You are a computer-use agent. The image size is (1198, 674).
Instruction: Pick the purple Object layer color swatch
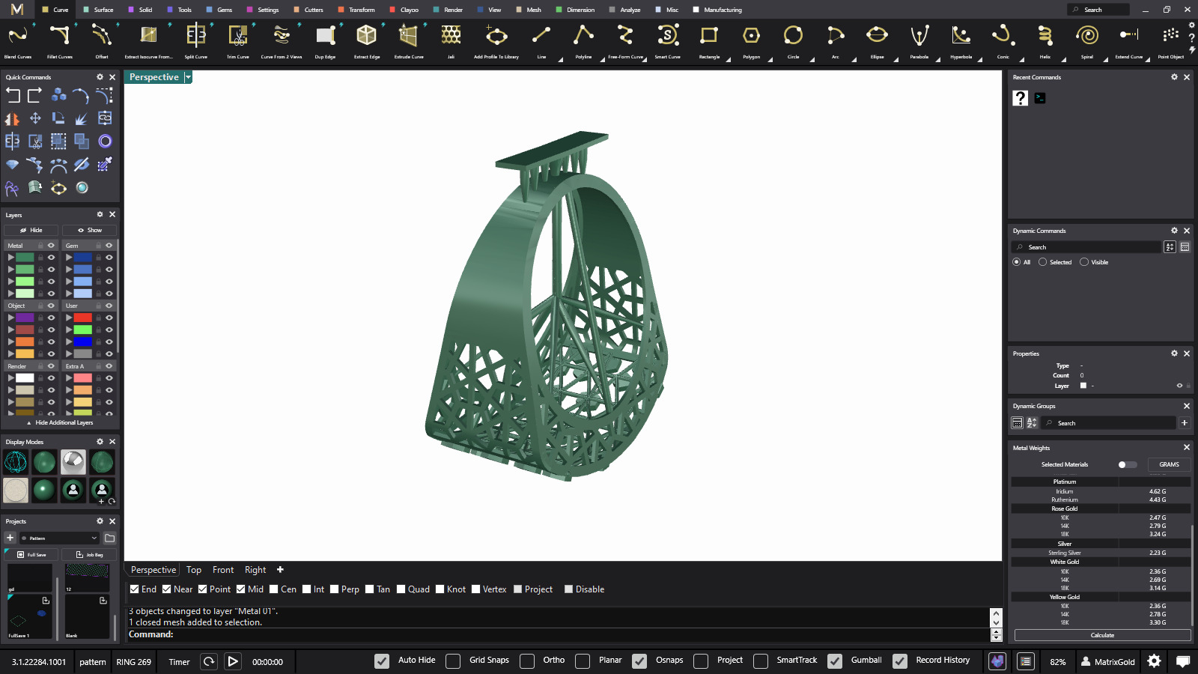click(x=25, y=318)
